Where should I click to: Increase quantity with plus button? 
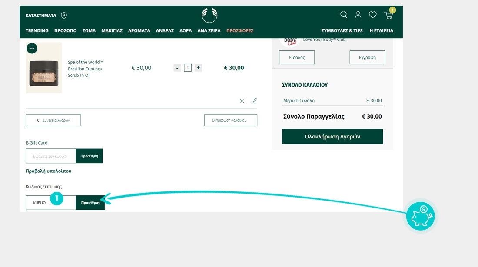tap(198, 68)
